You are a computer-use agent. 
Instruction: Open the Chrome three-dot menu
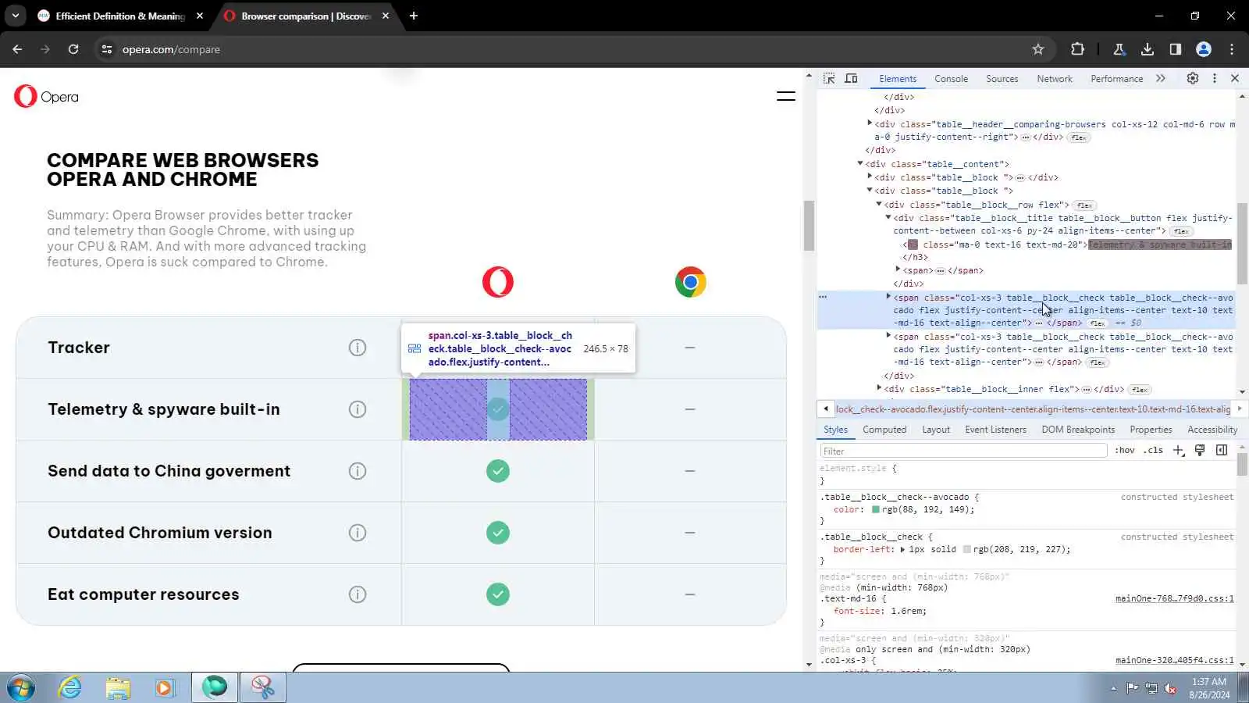click(x=1232, y=49)
